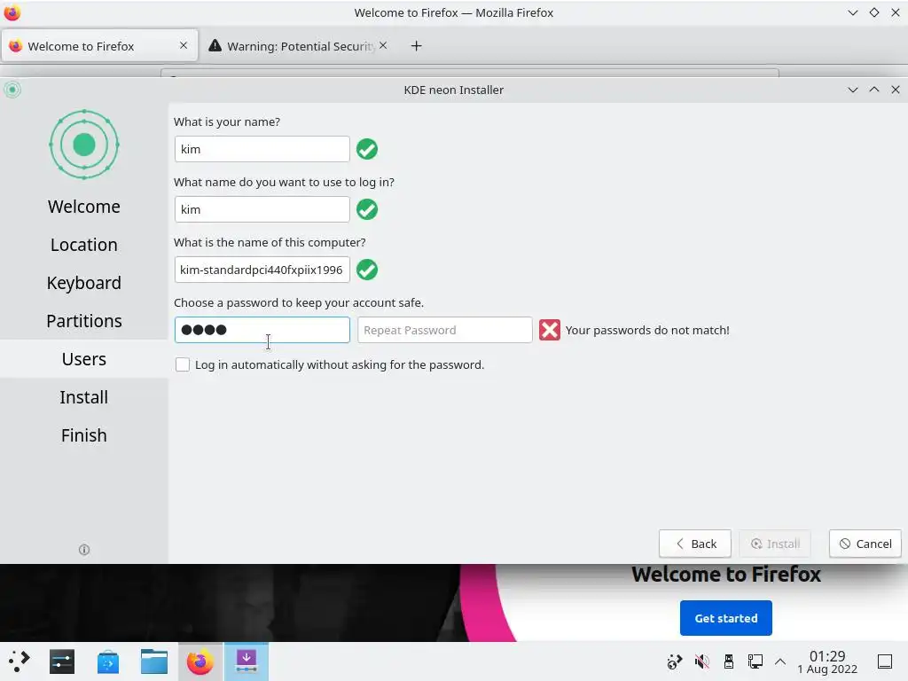The image size is (908, 681).
Task: Close the Welcome to Firefox tab
Action: (184, 45)
